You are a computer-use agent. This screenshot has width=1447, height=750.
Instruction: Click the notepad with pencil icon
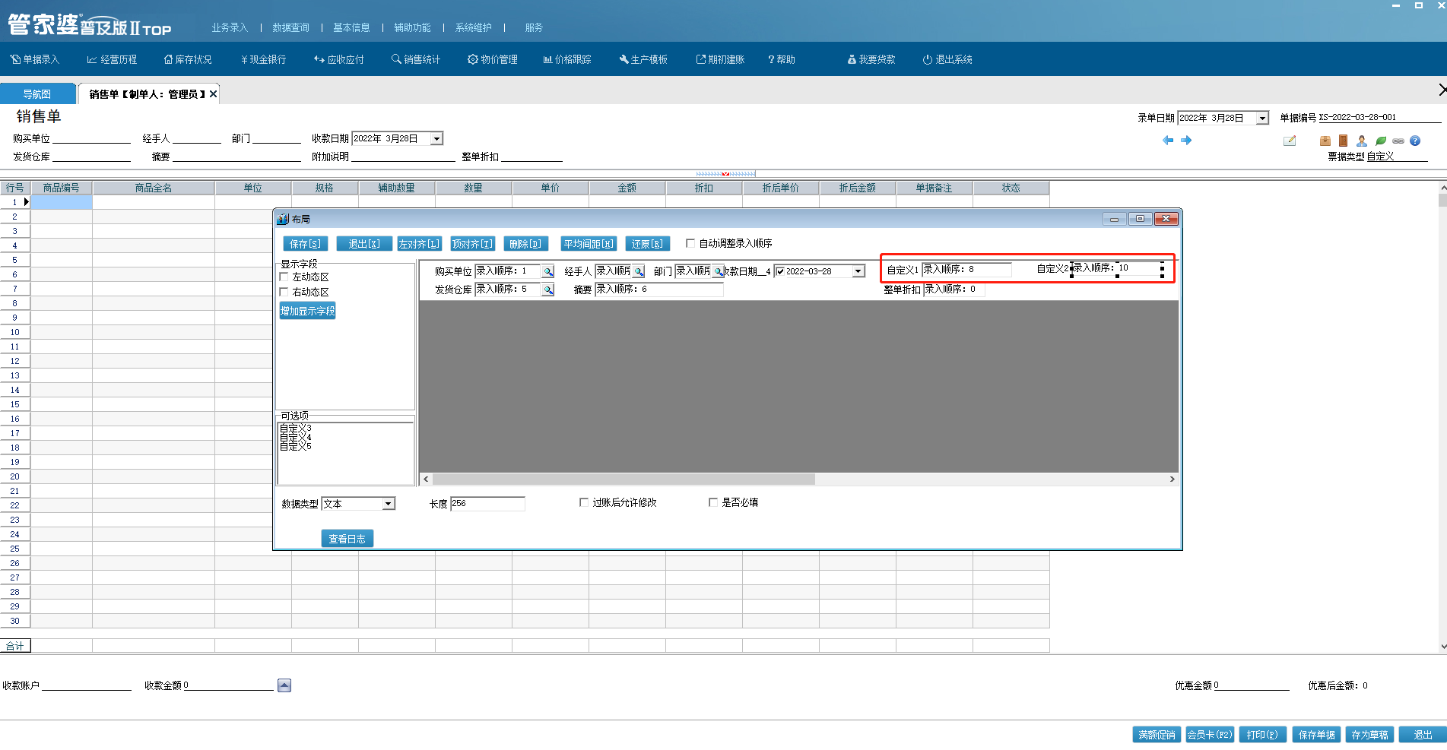pos(1290,141)
